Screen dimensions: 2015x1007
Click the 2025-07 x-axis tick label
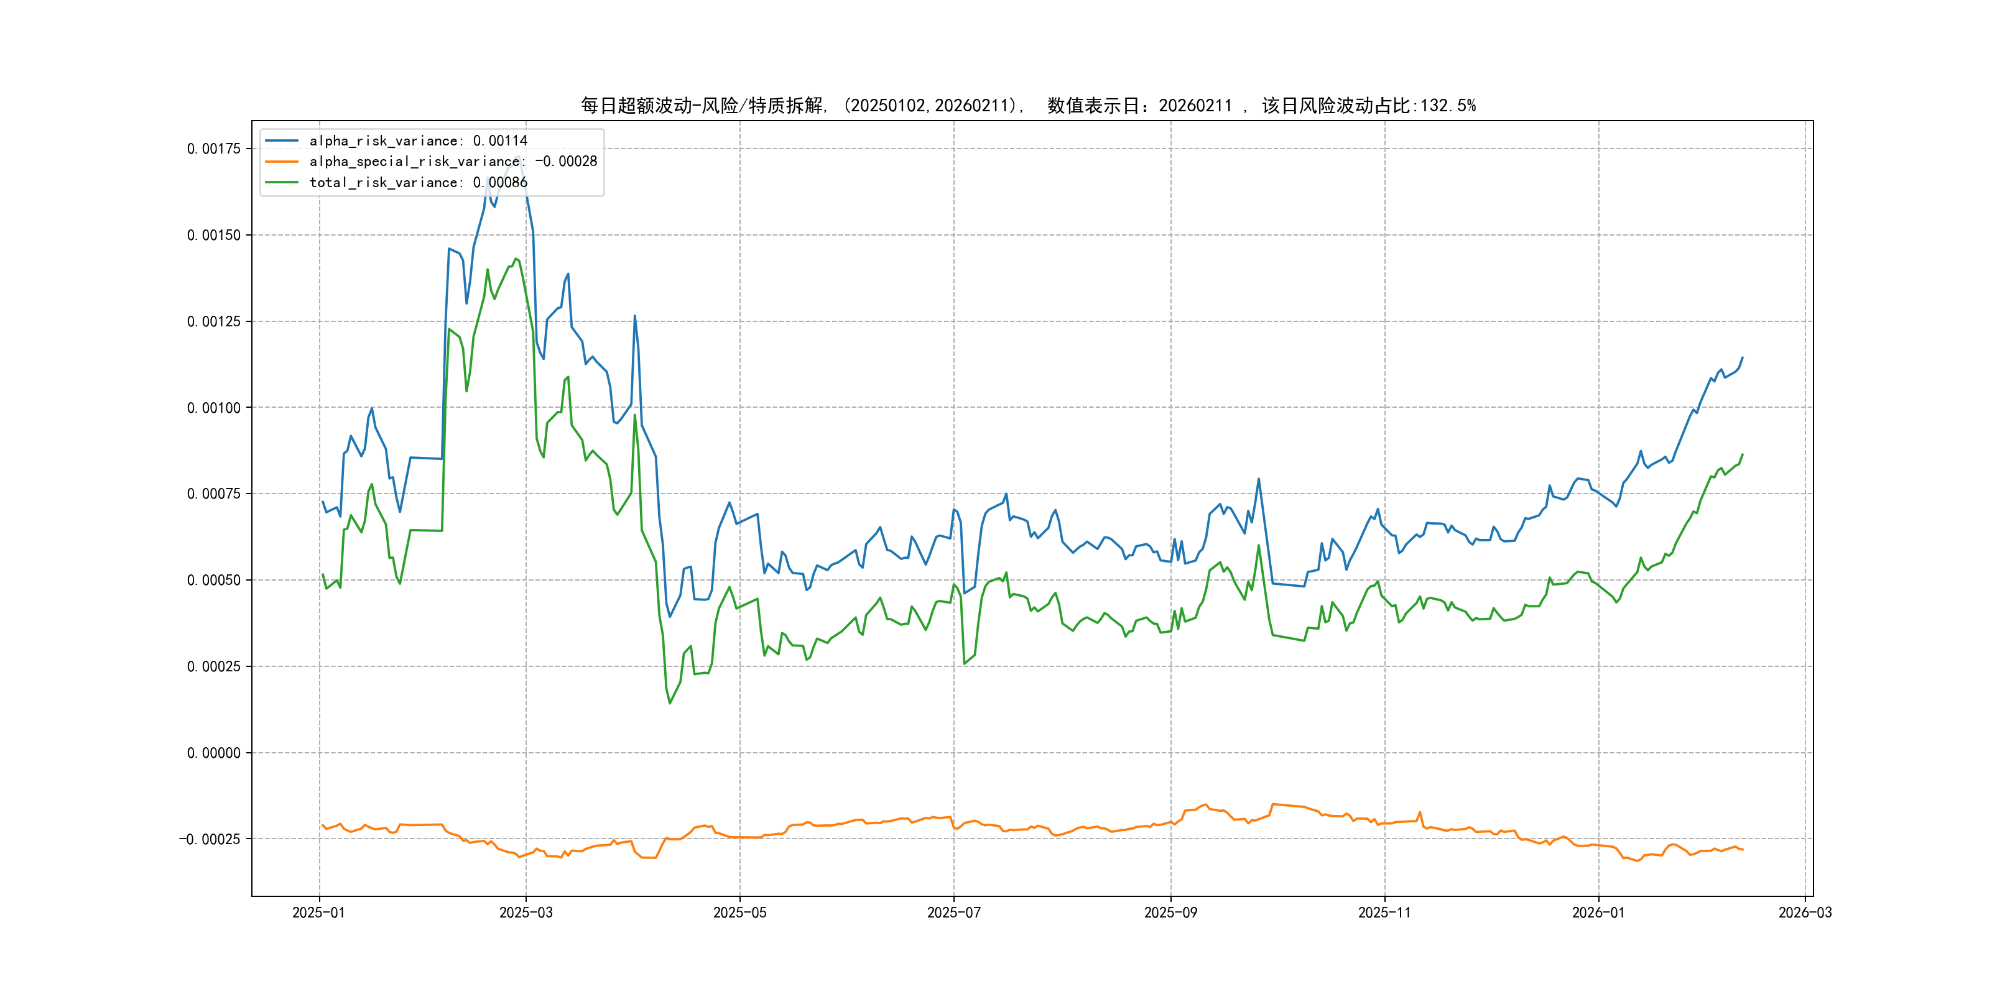[953, 913]
